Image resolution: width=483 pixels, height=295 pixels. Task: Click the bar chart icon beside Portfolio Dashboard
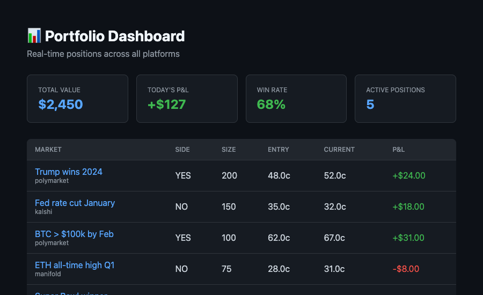(34, 36)
